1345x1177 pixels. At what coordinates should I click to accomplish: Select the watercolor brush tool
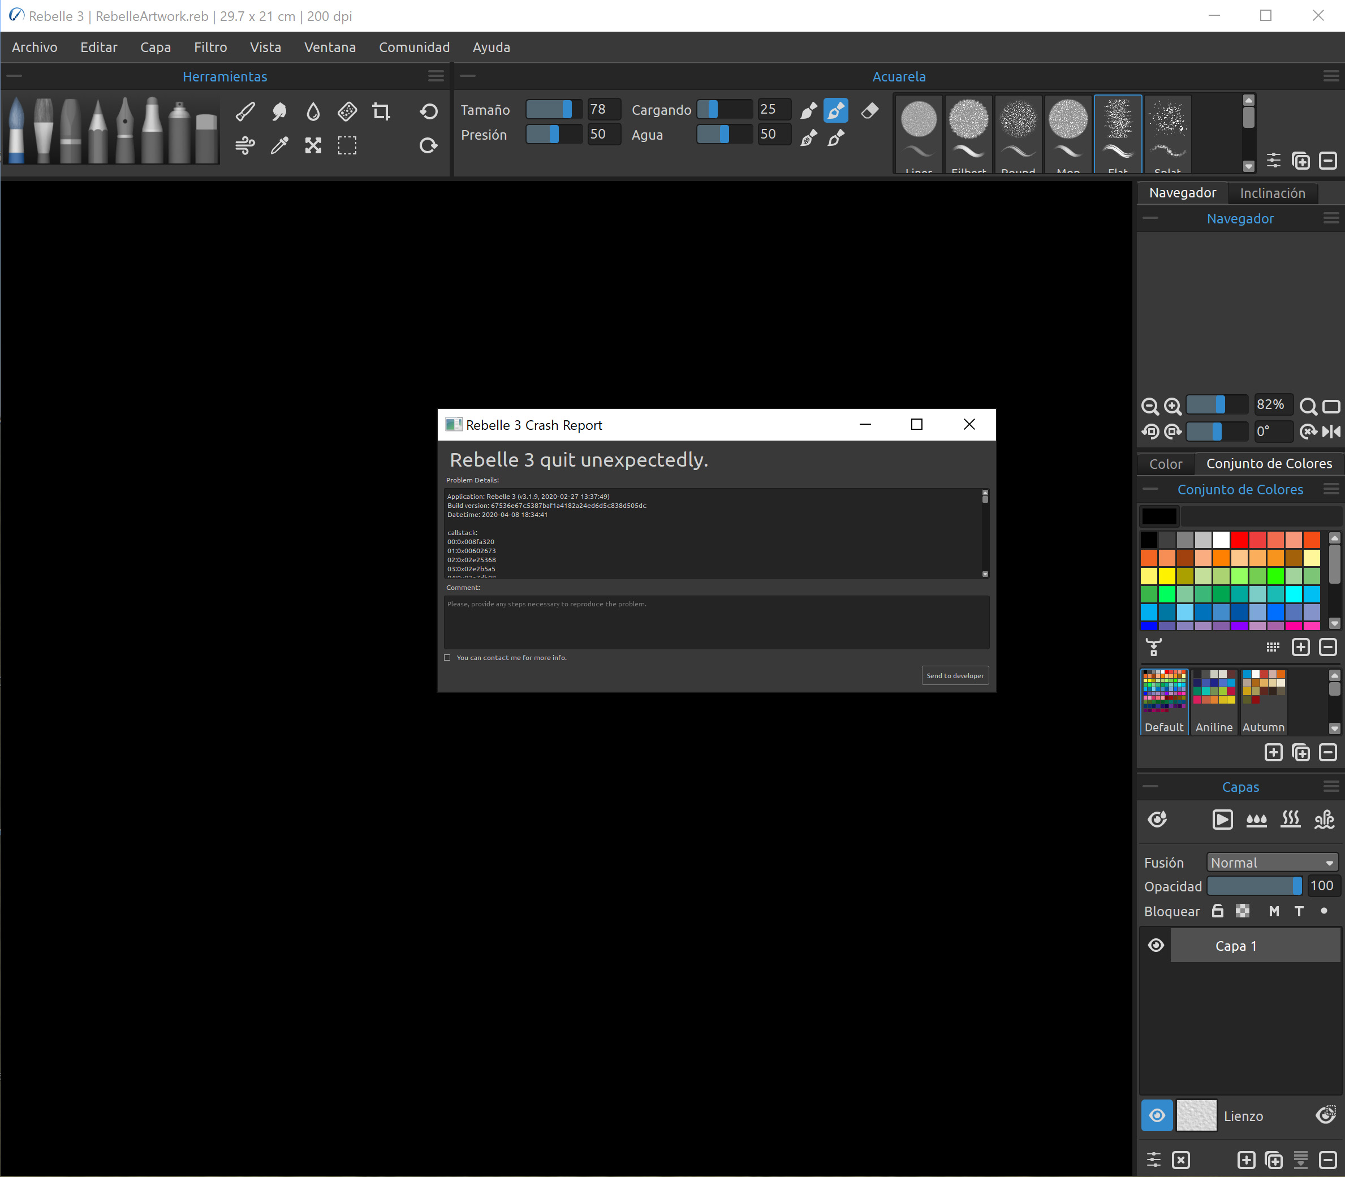16,130
